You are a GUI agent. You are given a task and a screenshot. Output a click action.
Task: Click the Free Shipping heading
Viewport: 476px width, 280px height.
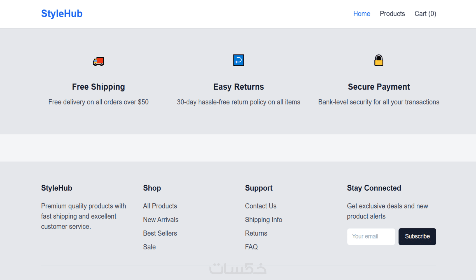pyautogui.click(x=98, y=87)
